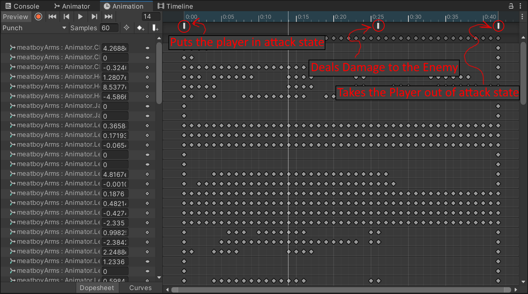Go to the previous keyframe
528x294 pixels.
(x=66, y=17)
